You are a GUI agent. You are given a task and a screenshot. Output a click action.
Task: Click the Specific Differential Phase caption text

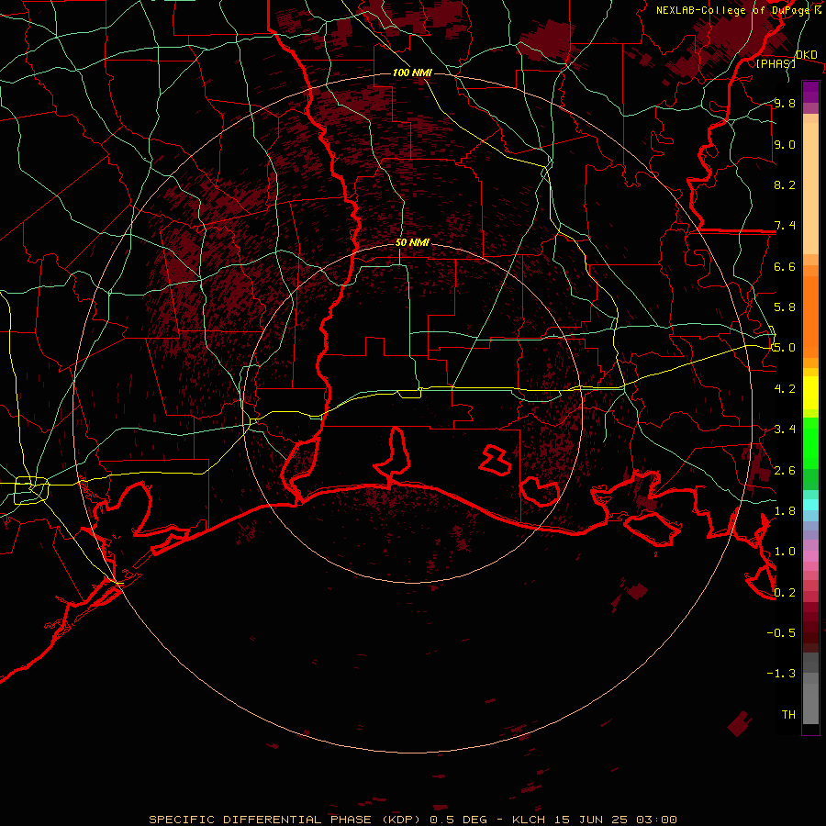[412, 820]
